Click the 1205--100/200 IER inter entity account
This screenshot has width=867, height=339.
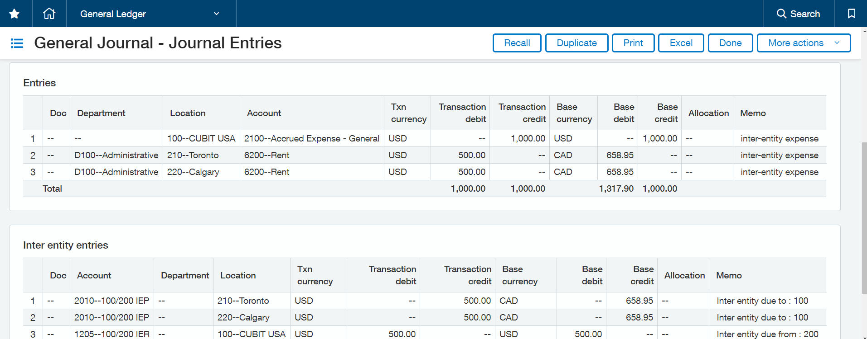(111, 334)
